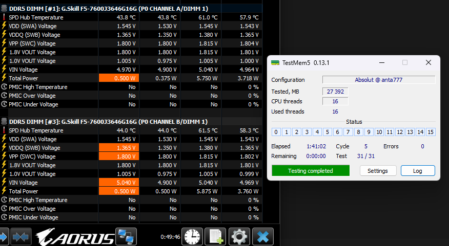Click the save log file icon with green plus
The image size is (449, 246).
coord(216,237)
